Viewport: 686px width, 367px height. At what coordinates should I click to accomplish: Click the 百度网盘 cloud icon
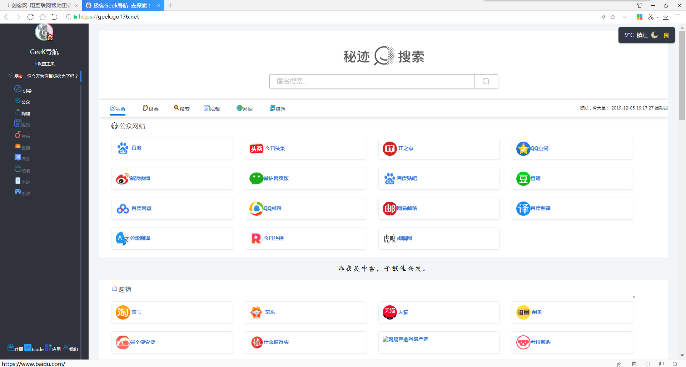pos(123,209)
